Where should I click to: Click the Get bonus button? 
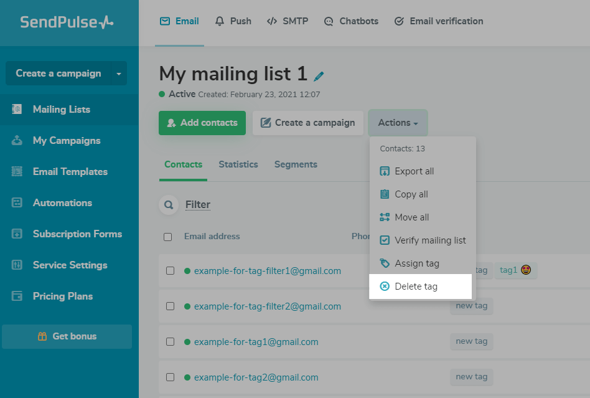tap(67, 336)
